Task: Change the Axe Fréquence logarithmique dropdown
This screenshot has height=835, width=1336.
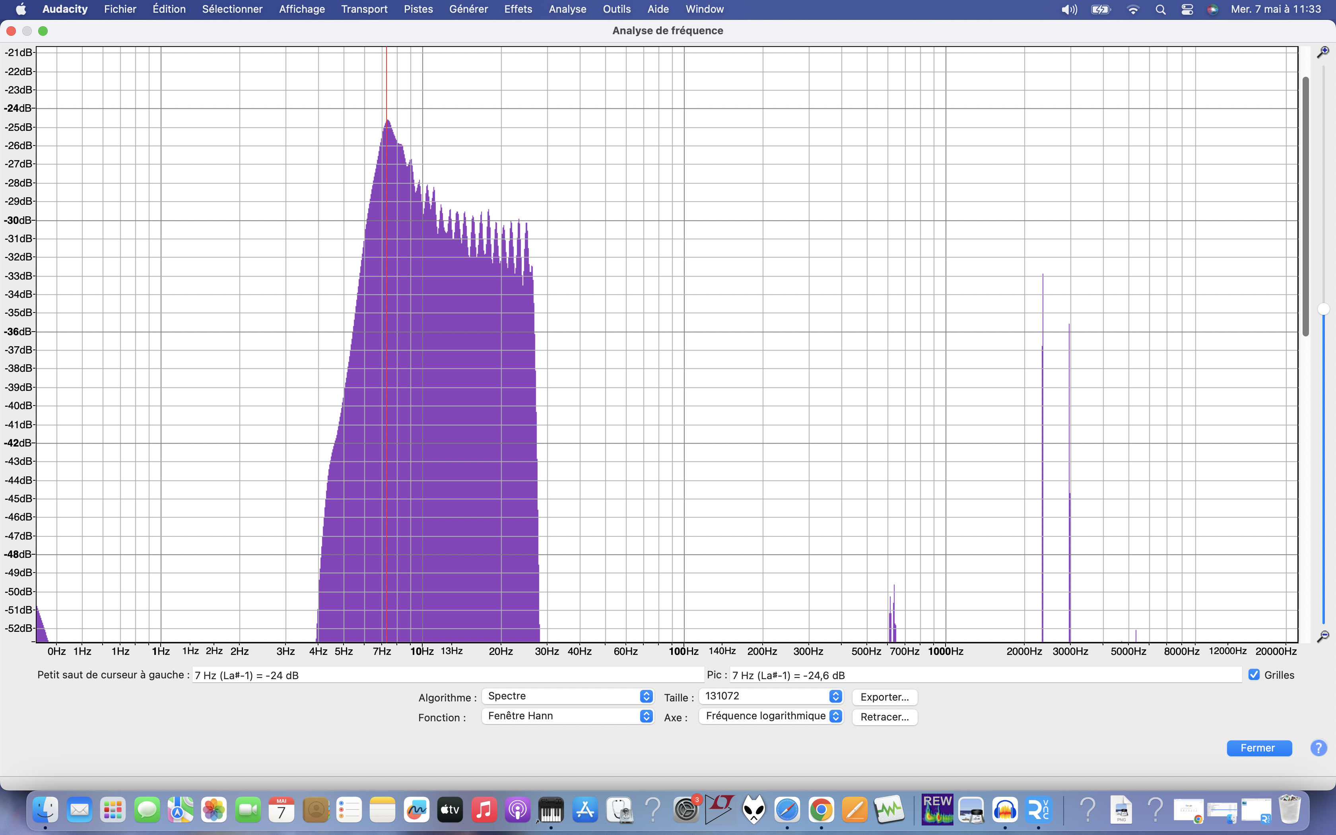Action: click(771, 716)
